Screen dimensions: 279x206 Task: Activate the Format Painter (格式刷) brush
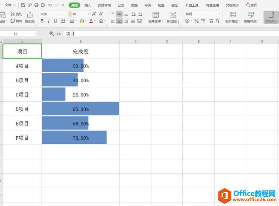click(x=30, y=18)
